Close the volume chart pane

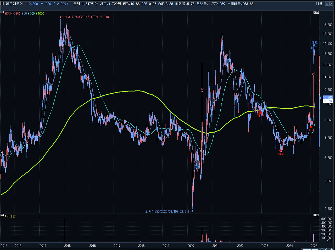pos(318,215)
